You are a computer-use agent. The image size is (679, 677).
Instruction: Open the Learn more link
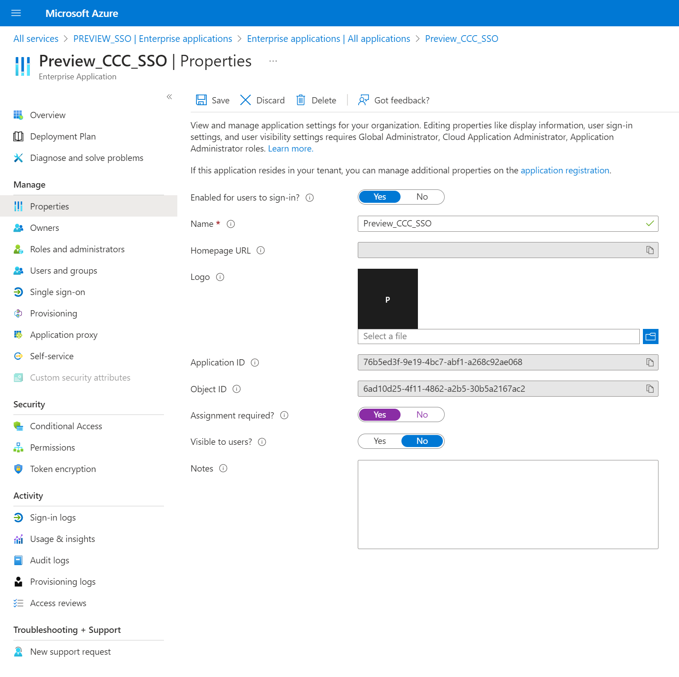(x=290, y=148)
